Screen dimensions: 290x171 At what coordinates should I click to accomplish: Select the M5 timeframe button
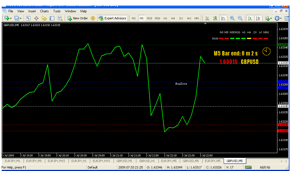(x=141, y=18)
